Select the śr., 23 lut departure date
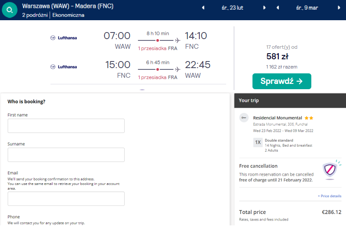 pyautogui.click(x=233, y=7)
